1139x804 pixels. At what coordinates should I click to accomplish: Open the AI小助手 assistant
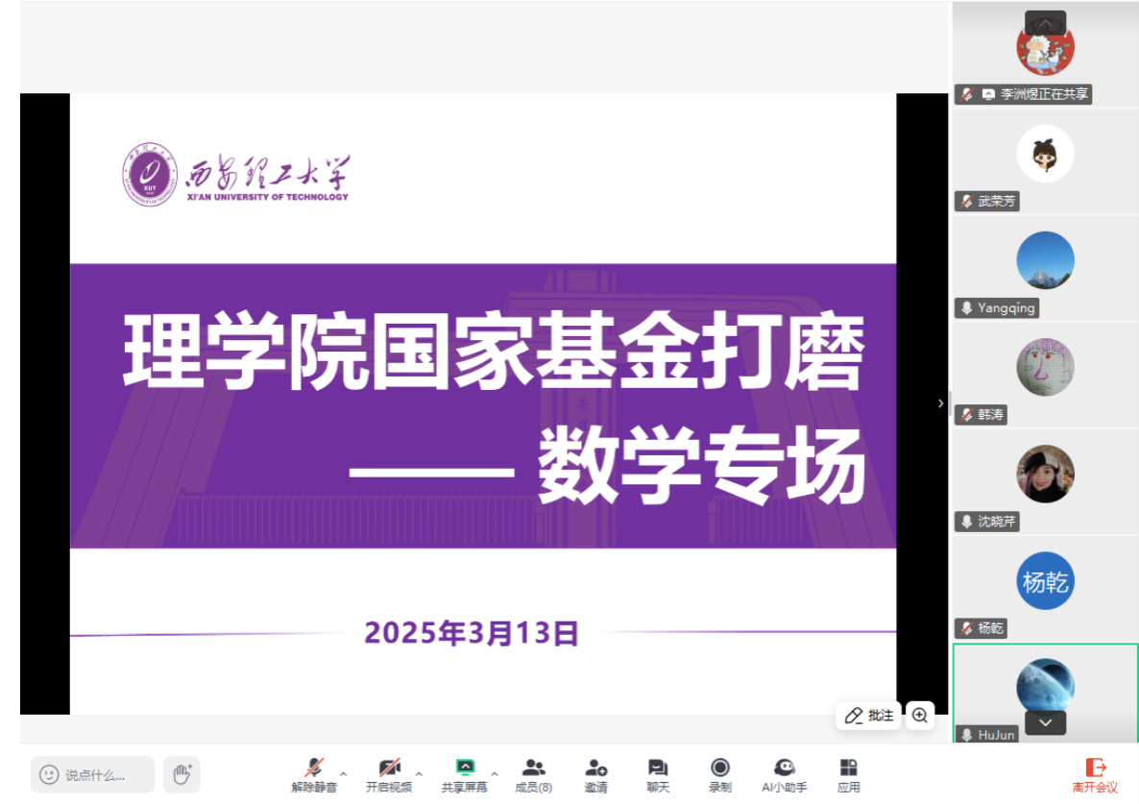click(784, 773)
